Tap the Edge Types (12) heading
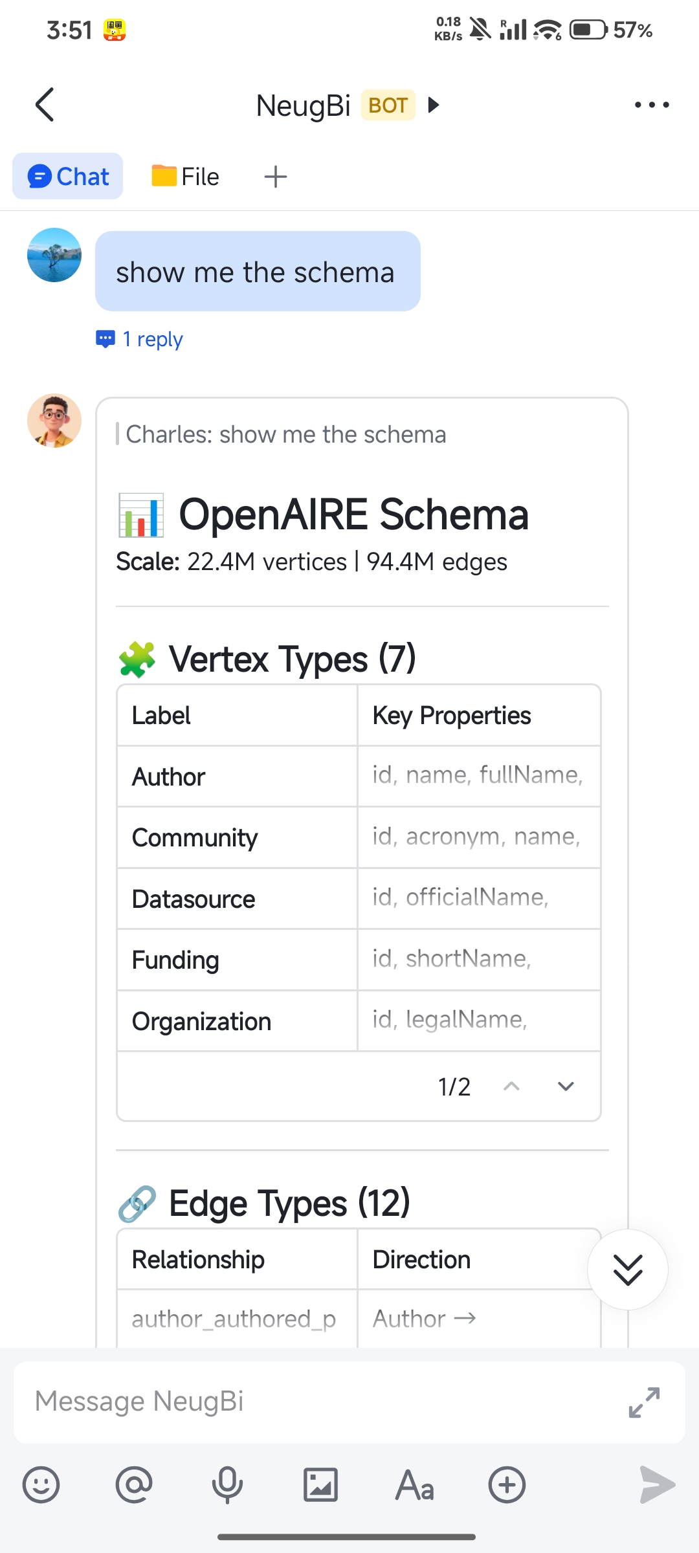This screenshot has height=1553, width=699. (289, 1203)
